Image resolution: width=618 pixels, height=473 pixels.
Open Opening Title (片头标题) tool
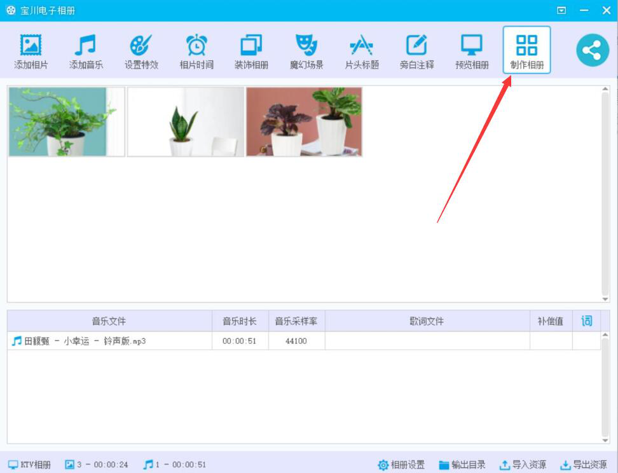tap(362, 51)
